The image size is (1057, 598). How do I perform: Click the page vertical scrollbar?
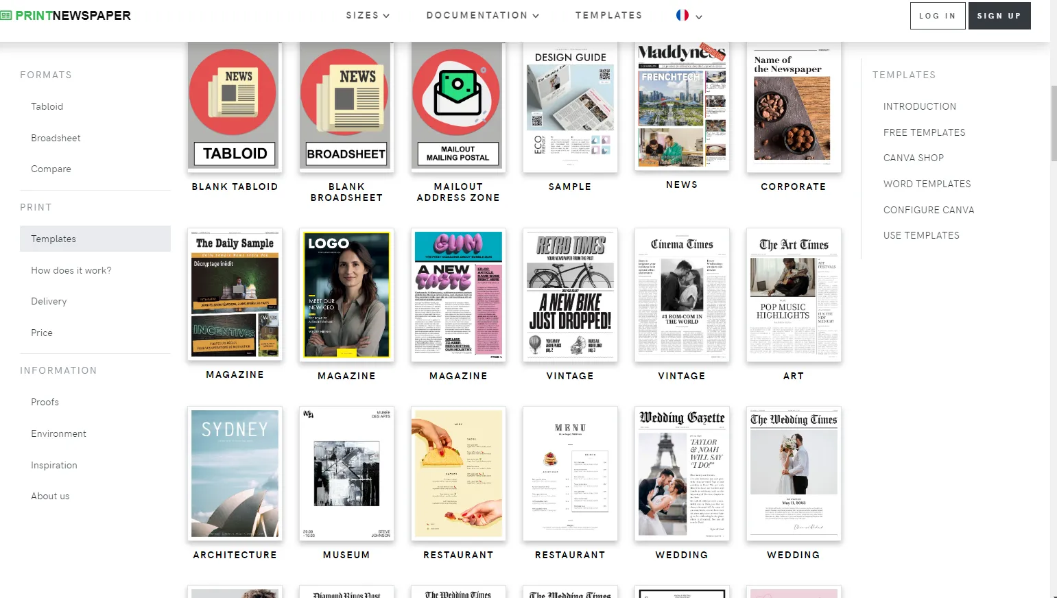pyautogui.click(x=1054, y=123)
